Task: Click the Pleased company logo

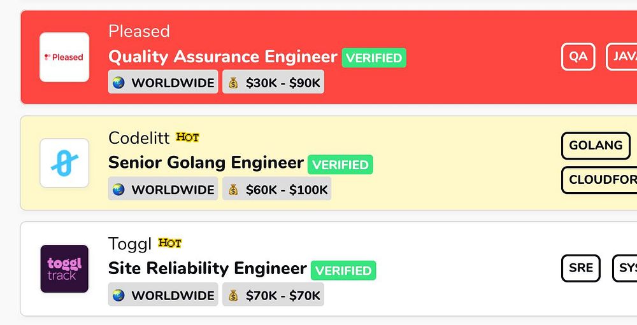Action: click(64, 57)
